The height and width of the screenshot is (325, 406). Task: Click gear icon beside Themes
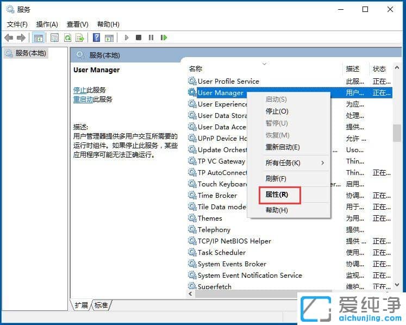click(192, 218)
